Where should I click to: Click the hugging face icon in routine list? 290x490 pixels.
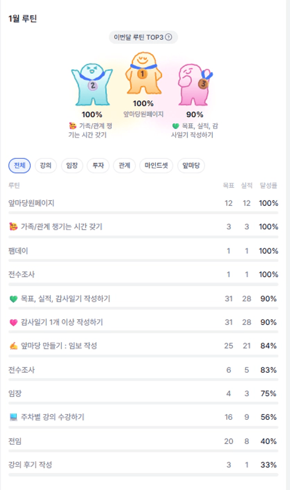pos(13,227)
